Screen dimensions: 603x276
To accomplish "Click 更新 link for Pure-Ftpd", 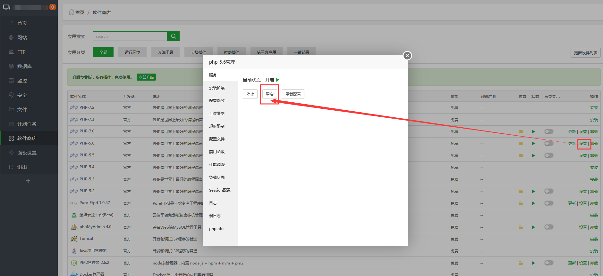I will pos(572,203).
